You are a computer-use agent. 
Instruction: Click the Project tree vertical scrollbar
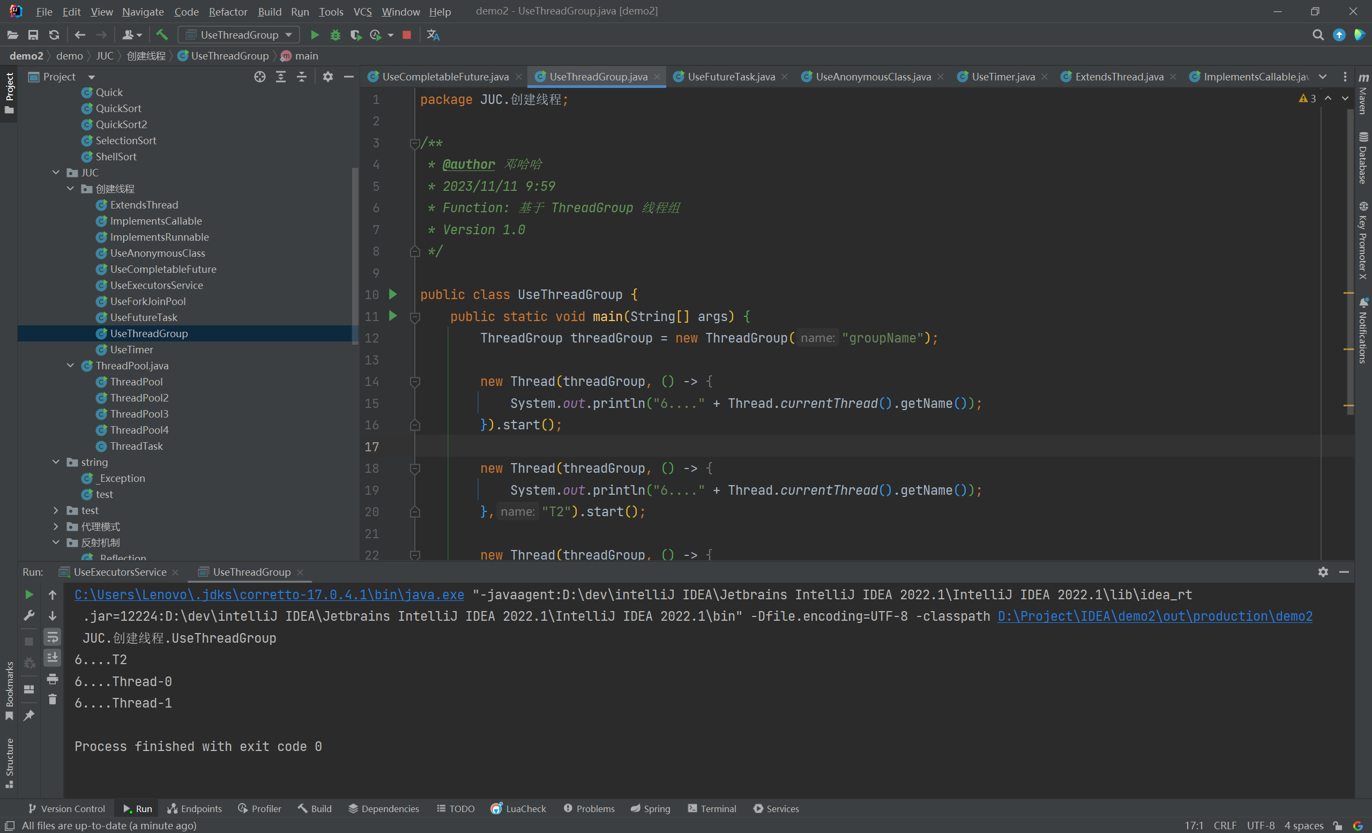[355, 256]
